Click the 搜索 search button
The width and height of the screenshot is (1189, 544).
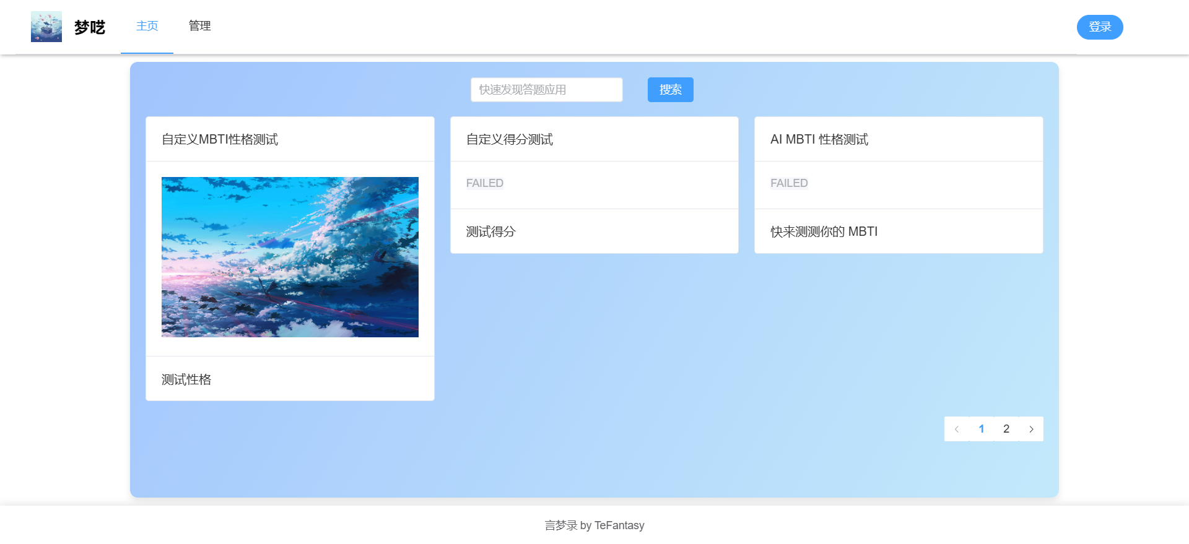[x=670, y=90]
